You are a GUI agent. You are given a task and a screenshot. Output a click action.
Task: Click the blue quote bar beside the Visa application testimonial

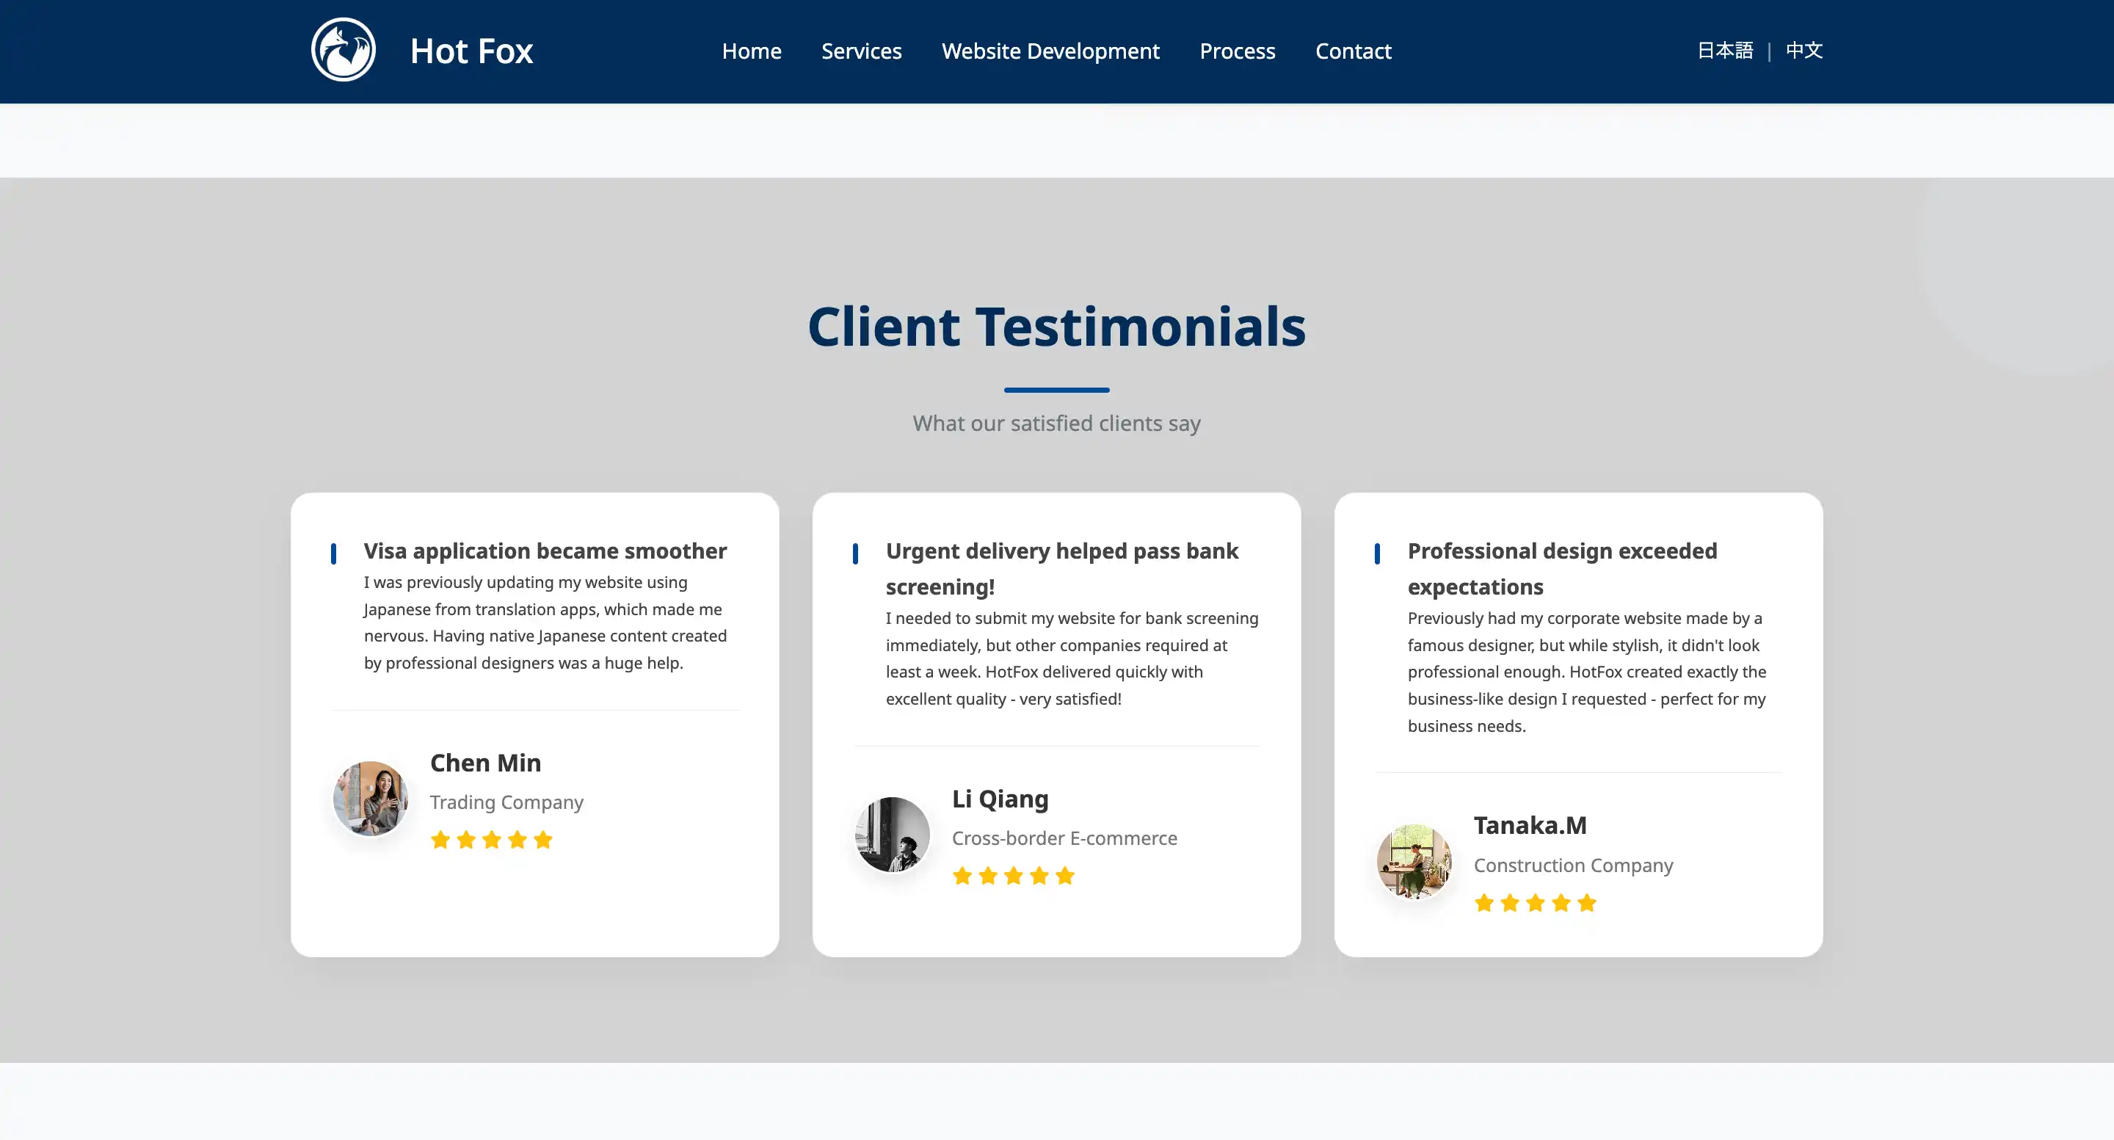(333, 553)
